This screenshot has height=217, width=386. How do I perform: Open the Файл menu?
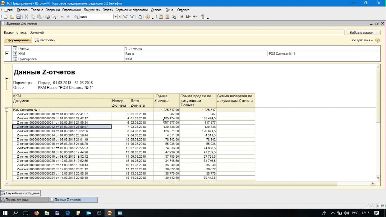pyautogui.click(x=8, y=10)
